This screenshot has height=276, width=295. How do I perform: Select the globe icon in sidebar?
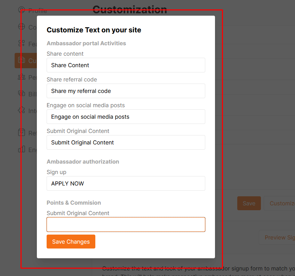pyautogui.click(x=22, y=26)
